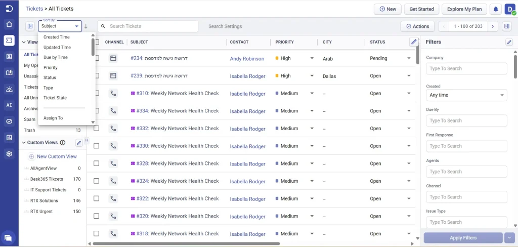
Task: Click the edit pencil in Filters panel
Action: tap(509, 42)
